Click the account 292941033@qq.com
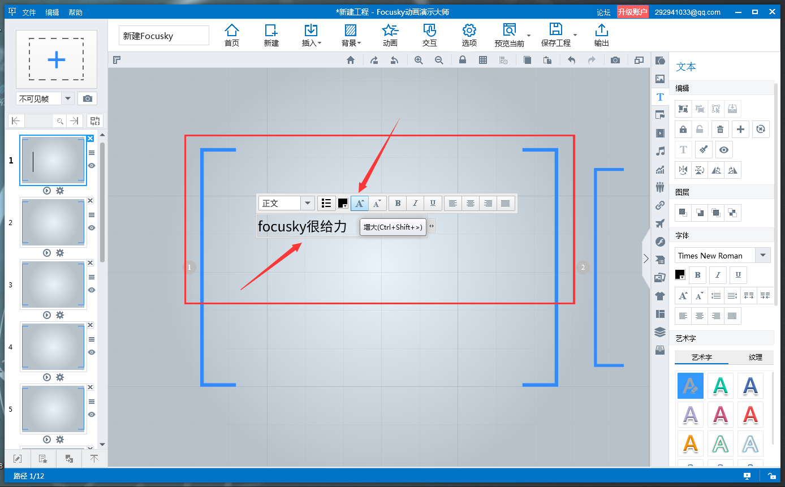Viewport: 785px width, 487px height. pos(688,12)
